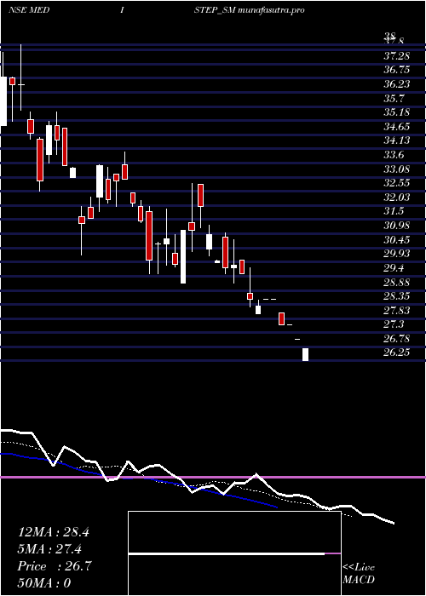
Task: Click the 12MA : 28.4 readout
Action: tap(54, 532)
